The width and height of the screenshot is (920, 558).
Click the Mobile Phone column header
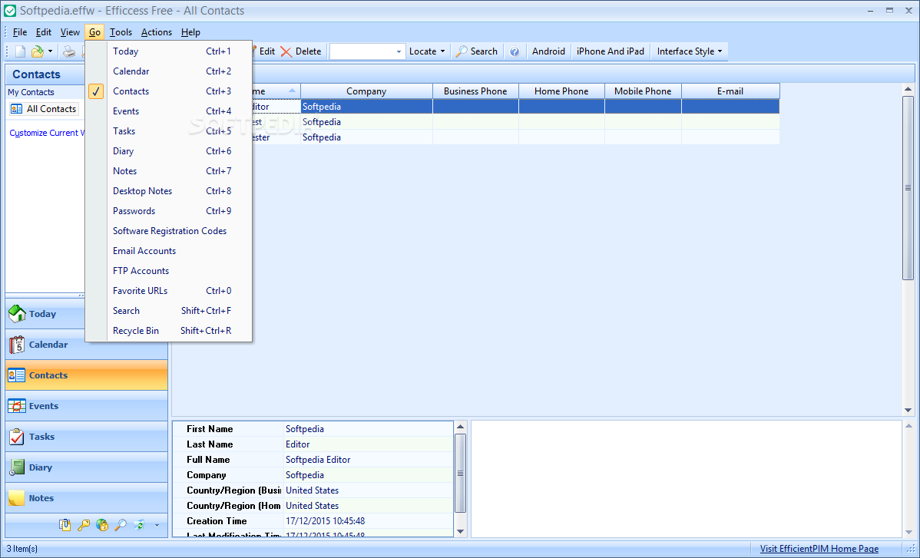(x=643, y=91)
